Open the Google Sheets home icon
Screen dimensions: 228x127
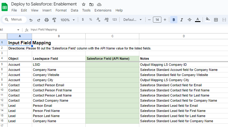coord(5,7)
